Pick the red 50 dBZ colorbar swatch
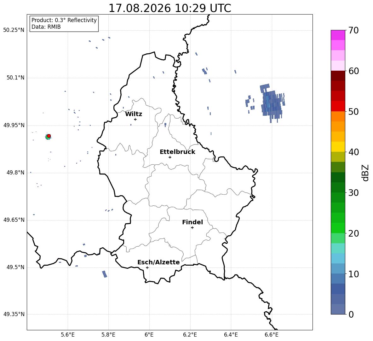Viewport: 373px width, 341px height. pos(338,106)
